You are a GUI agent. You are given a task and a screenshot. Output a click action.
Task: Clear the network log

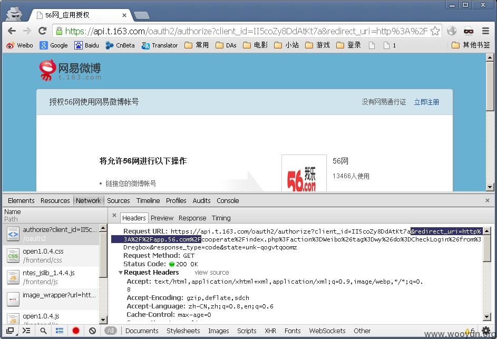click(92, 331)
